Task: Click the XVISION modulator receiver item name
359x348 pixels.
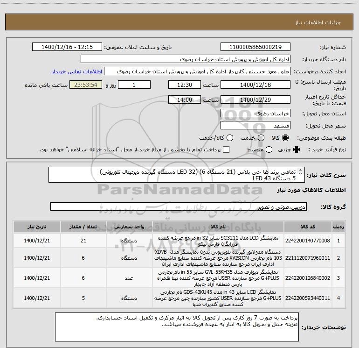Action: [218, 258]
